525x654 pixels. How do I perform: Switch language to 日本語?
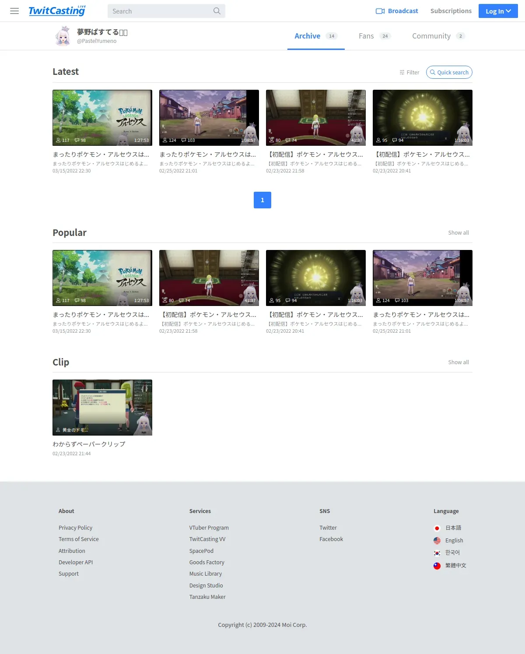pyautogui.click(x=453, y=528)
